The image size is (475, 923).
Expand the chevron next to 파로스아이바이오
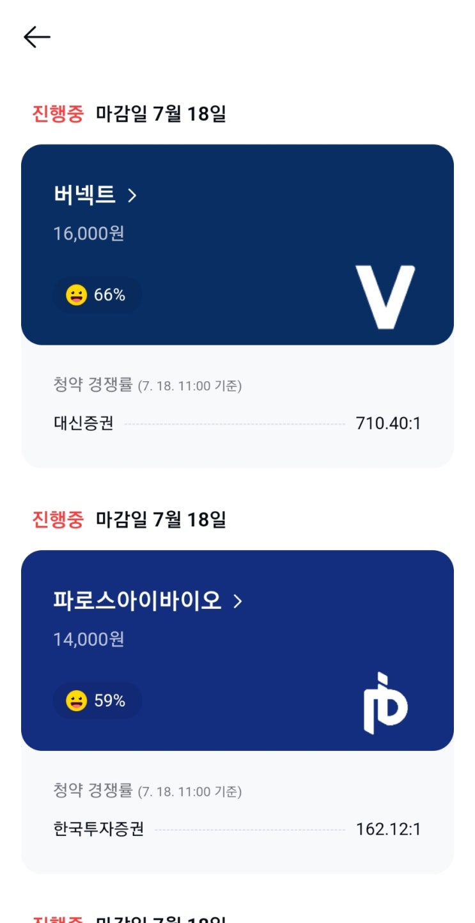coord(238,601)
